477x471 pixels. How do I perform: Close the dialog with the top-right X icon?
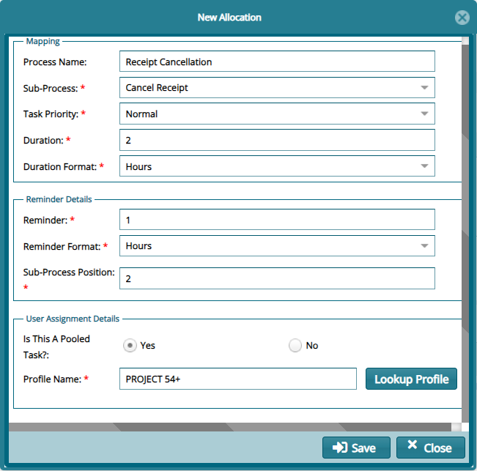click(462, 18)
